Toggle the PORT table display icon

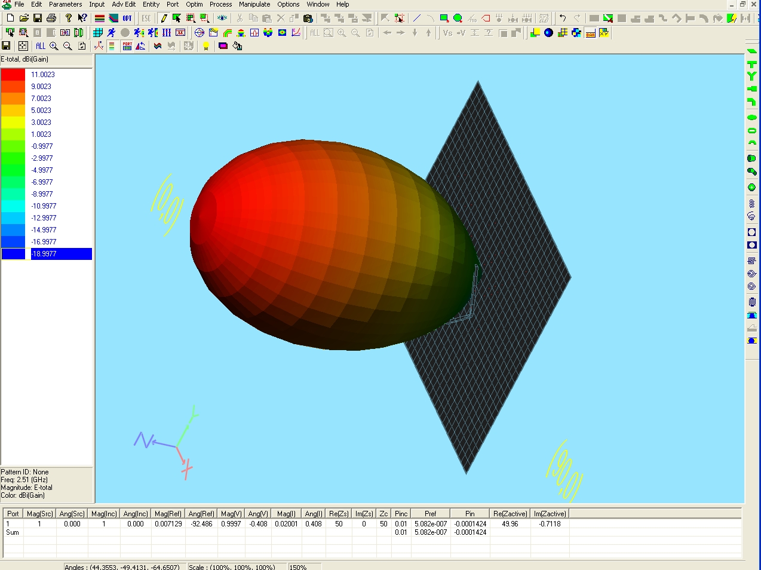point(127,46)
